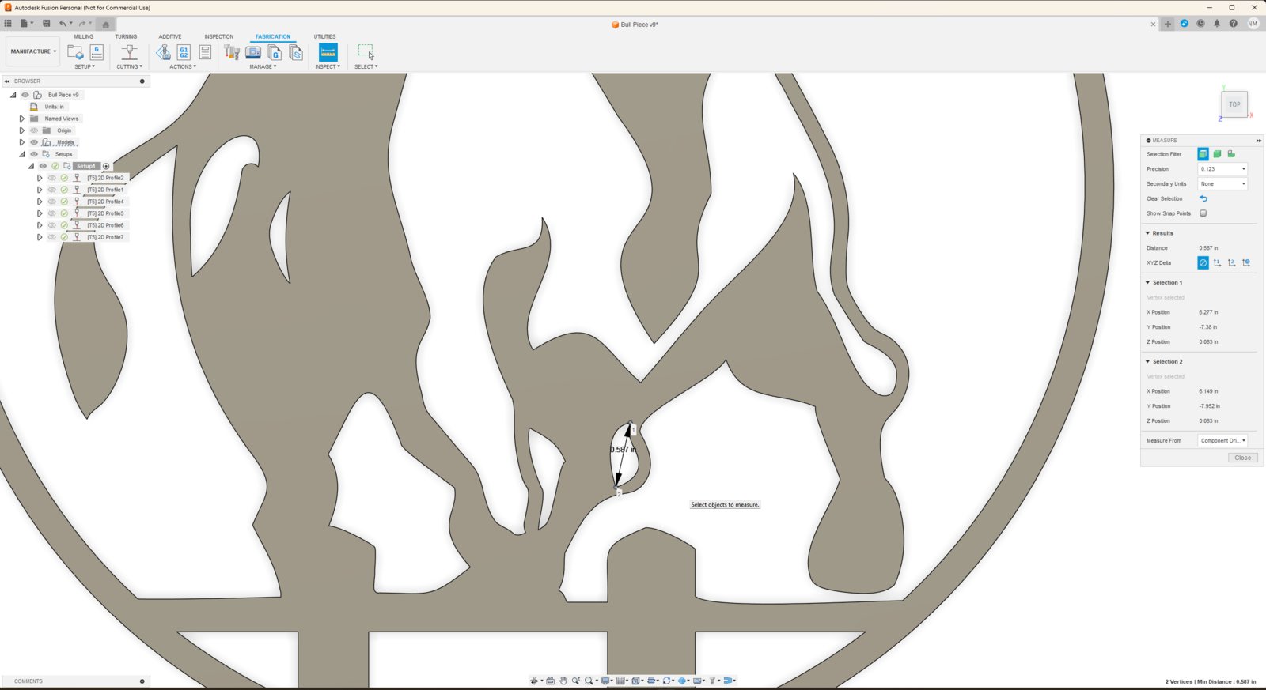Toggle visibility eye of Setups
The width and height of the screenshot is (1266, 690).
pos(34,154)
